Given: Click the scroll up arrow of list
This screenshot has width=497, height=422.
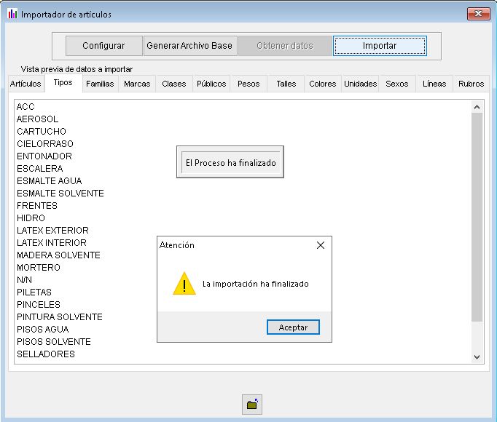Looking at the screenshot, I should [x=477, y=107].
